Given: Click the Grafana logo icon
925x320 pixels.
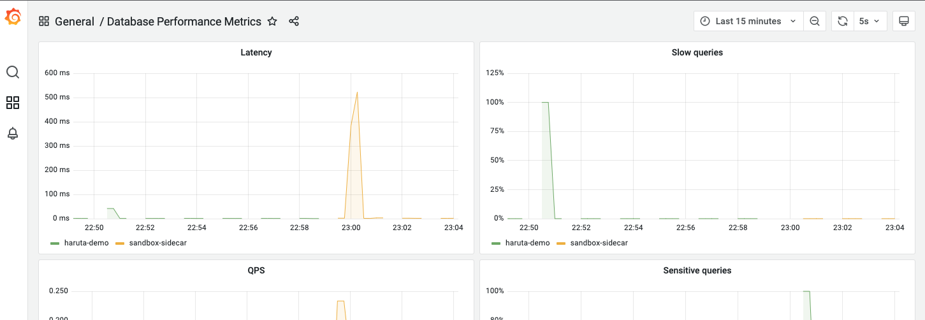Looking at the screenshot, I should 13,17.
